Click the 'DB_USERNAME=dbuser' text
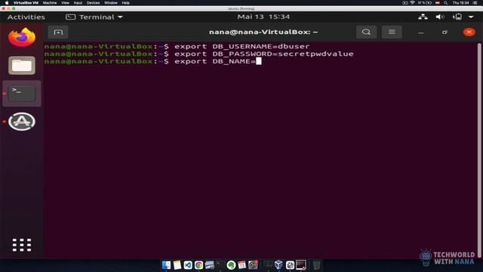 click(260, 47)
